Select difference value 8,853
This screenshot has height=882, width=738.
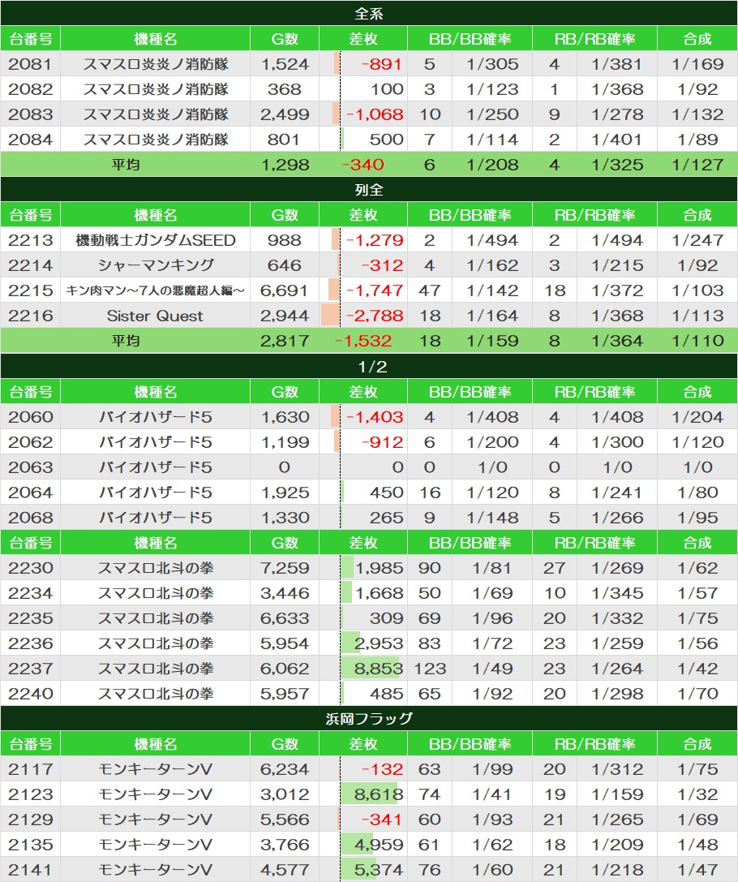[380, 669]
